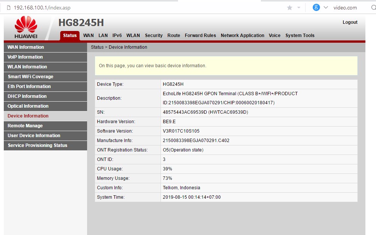Open WLAN Information sidebar item
Viewport: 376px width, 235px height.
(x=45, y=67)
